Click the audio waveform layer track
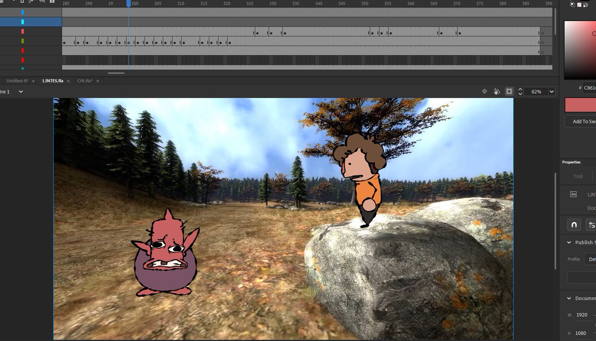 (307, 60)
